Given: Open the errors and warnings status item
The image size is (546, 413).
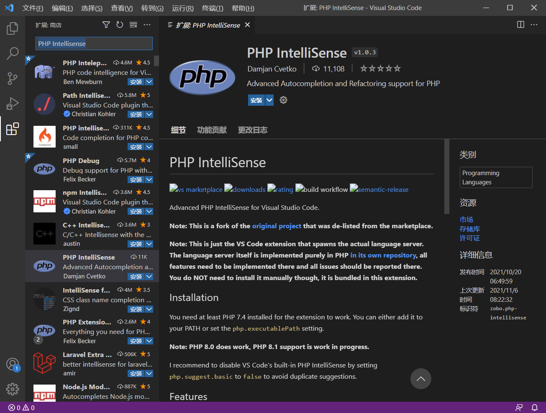Looking at the screenshot, I should pos(21,408).
